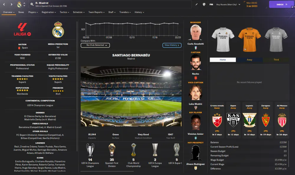This screenshot has width=295, height=175.
Task: Click the View History button
Action: (172, 45)
